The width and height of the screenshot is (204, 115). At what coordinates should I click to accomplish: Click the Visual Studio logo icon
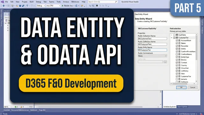pos(2,2)
